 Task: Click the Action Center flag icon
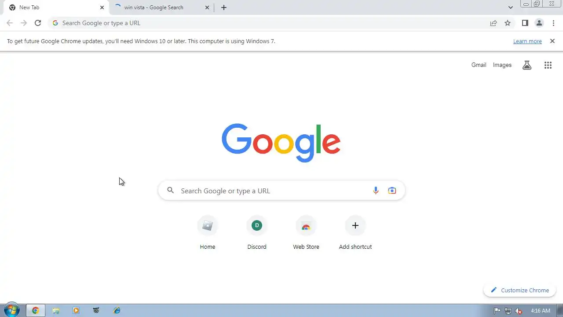[x=497, y=310]
